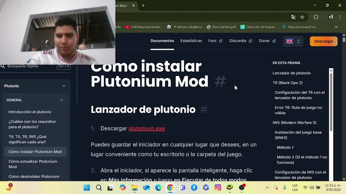The height and width of the screenshot is (194, 346).
Task: Jump to 'Error T6: Ruta de juego no válida'
Action: [x=298, y=110]
